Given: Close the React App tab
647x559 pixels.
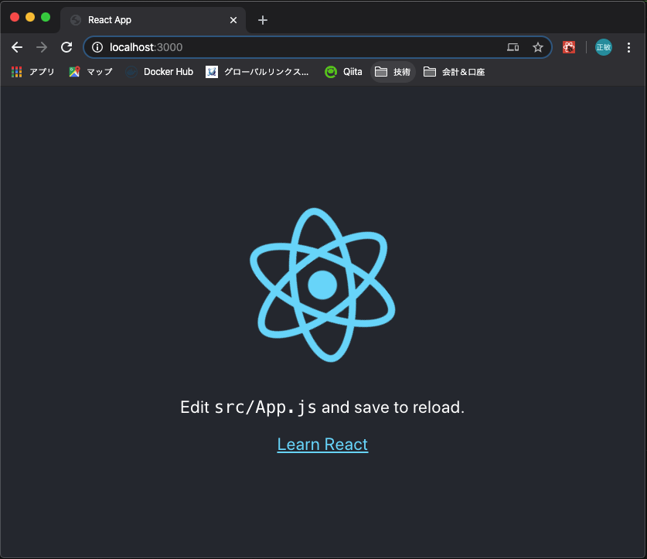Looking at the screenshot, I should [233, 20].
